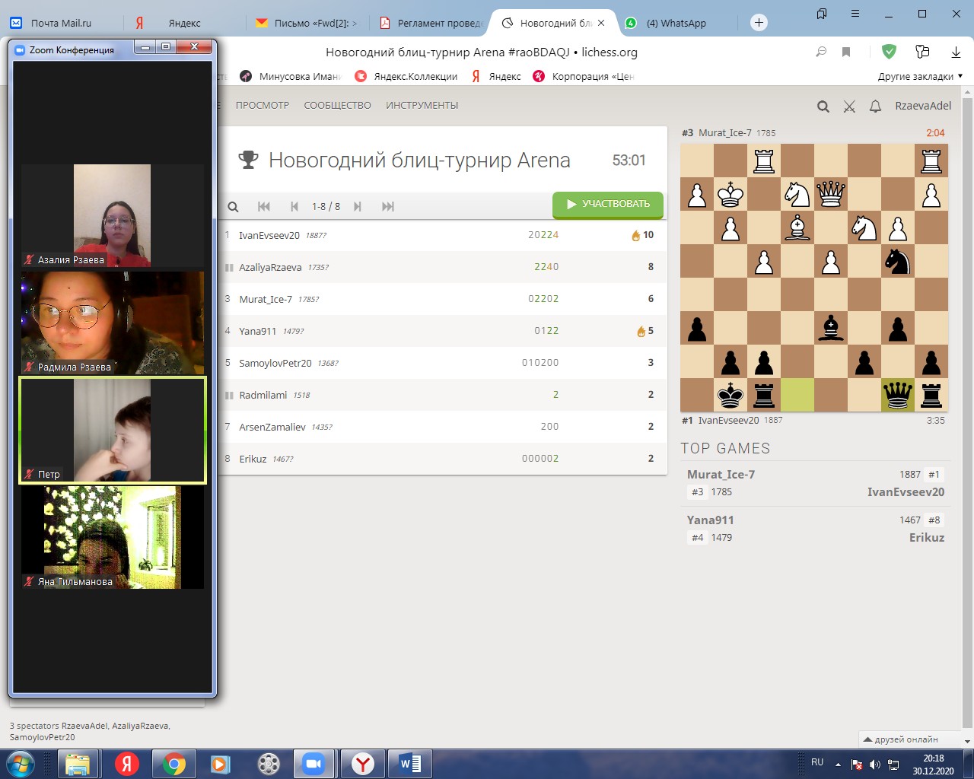Go to next page of standings
974x779 pixels.
(357, 206)
